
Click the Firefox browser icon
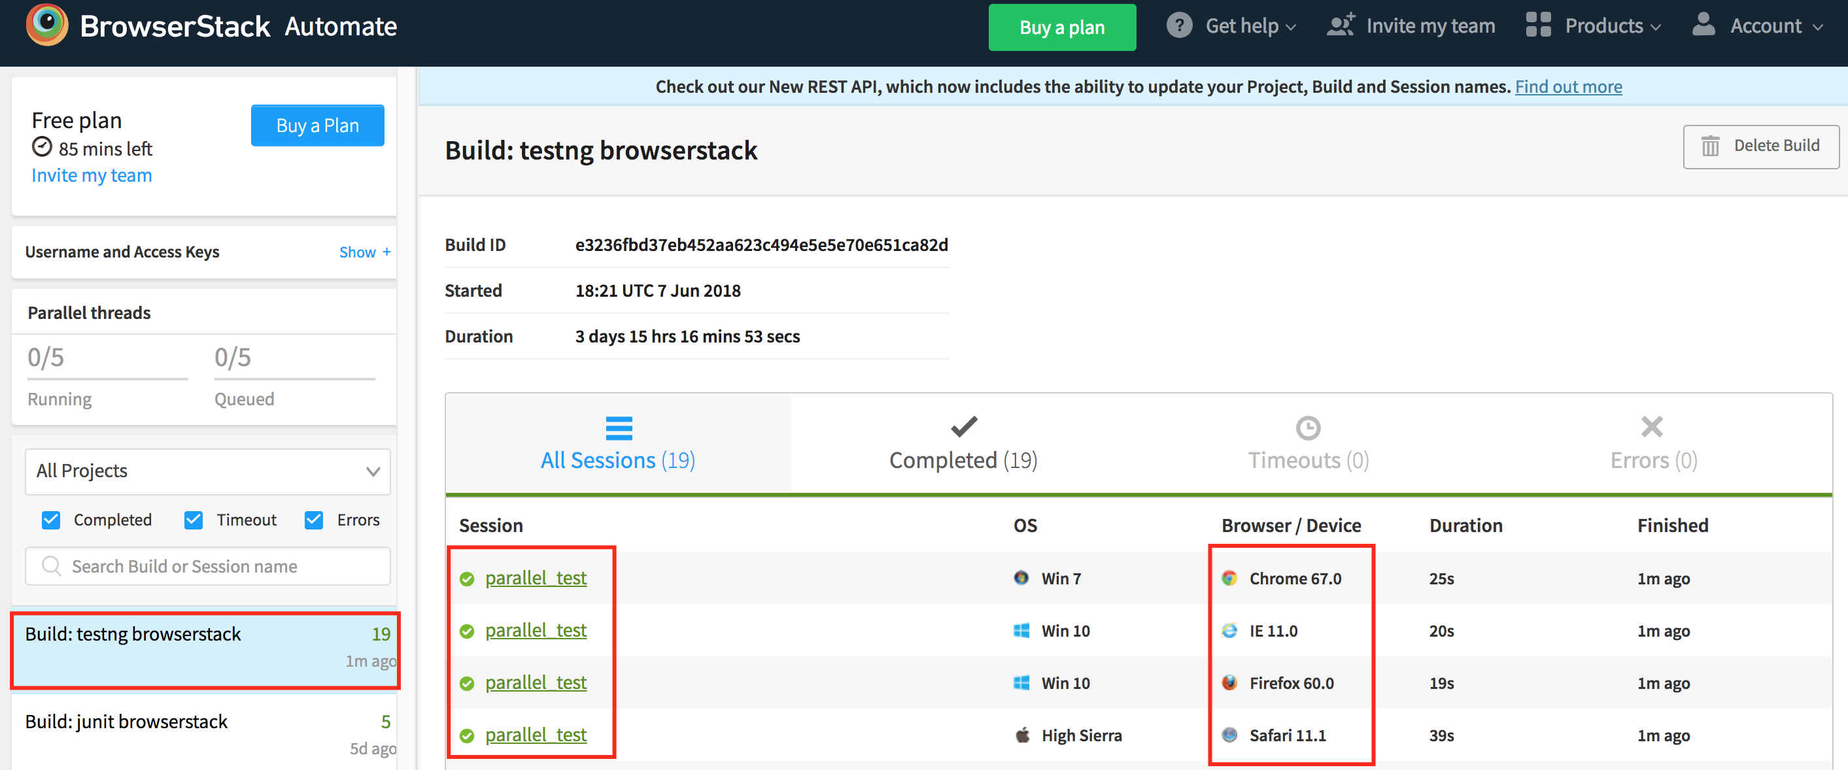pyautogui.click(x=1229, y=682)
